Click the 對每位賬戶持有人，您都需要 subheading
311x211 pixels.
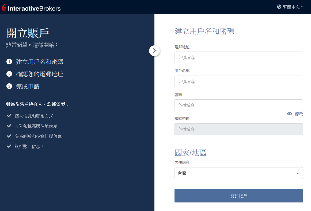37,104
